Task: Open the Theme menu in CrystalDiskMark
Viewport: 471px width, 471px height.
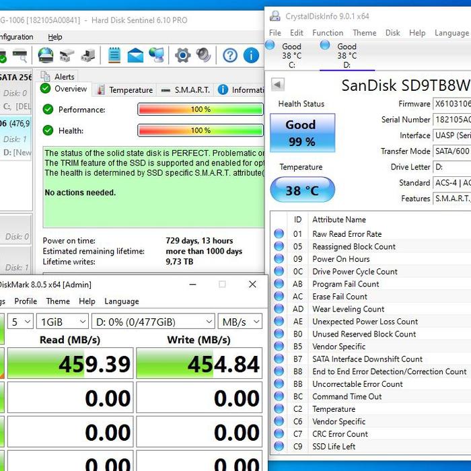Action: point(58,301)
